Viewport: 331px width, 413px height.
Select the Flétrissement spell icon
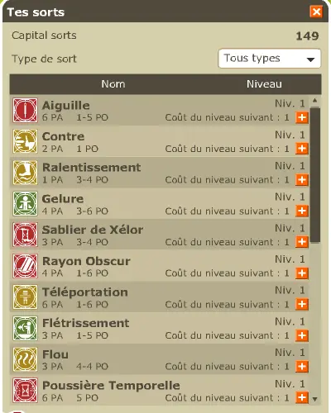click(x=25, y=328)
